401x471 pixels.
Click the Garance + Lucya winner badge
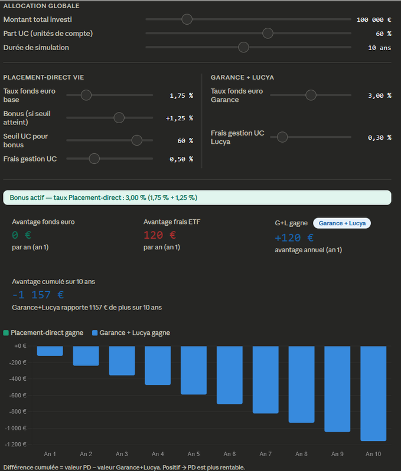pyautogui.click(x=342, y=223)
